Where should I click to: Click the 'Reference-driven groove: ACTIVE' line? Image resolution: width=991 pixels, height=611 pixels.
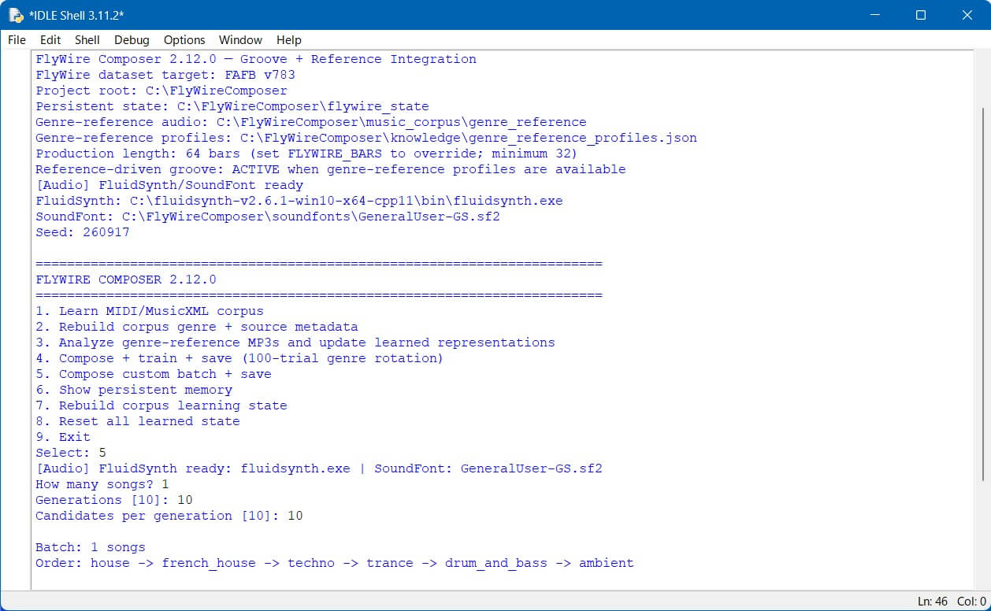pos(331,169)
